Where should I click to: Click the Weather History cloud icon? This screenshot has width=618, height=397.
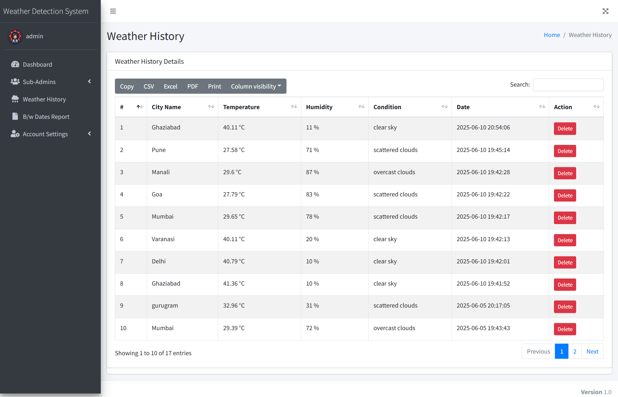point(15,99)
